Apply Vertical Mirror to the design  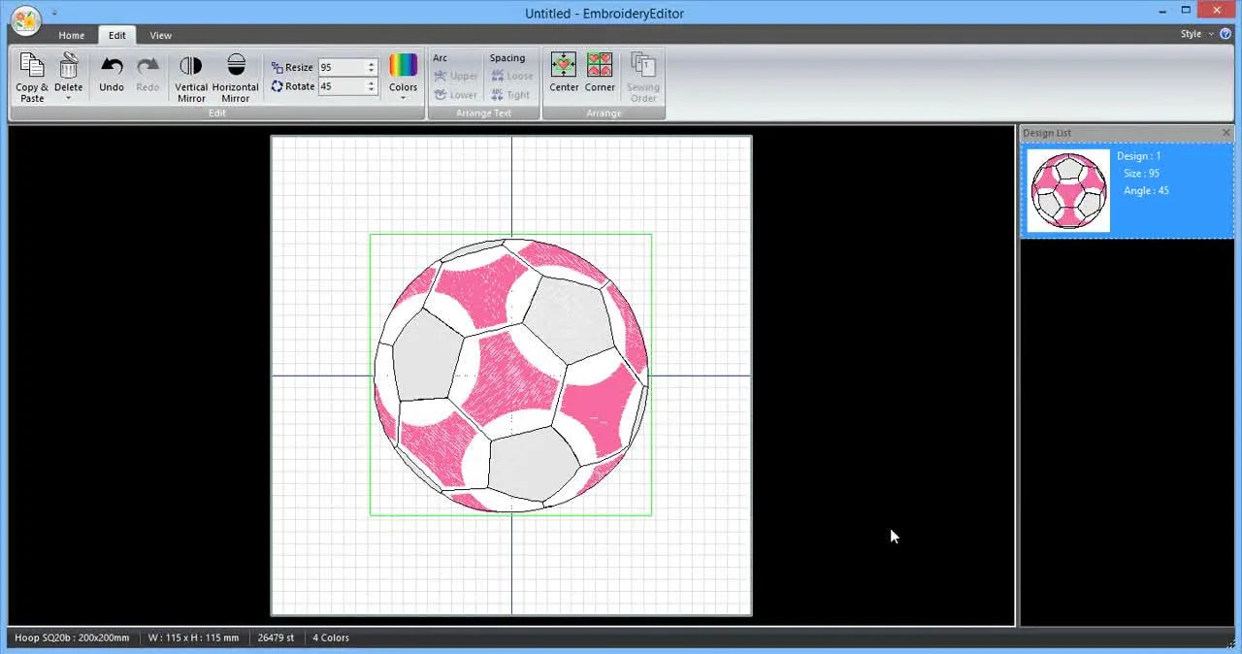coord(191,67)
